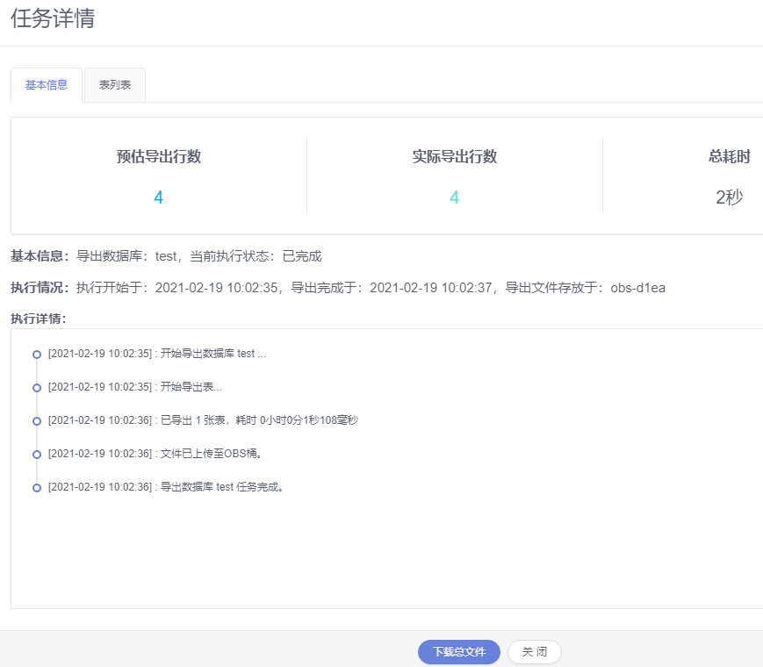Click the 实际导出行数 value 4
763x667 pixels.
click(x=454, y=197)
